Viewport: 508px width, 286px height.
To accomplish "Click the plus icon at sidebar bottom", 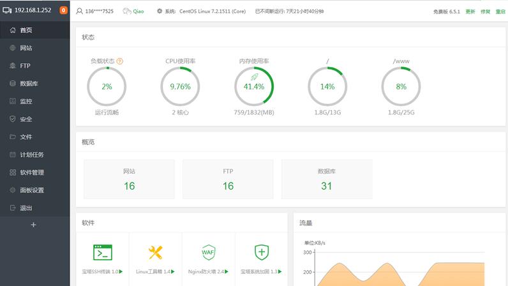I will coord(34,225).
